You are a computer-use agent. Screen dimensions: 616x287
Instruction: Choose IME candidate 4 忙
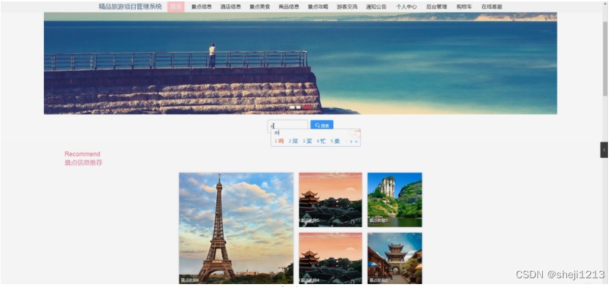(x=321, y=142)
